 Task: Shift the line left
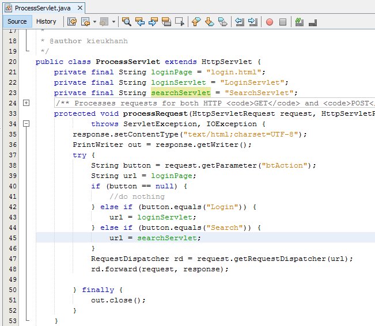(x=240, y=22)
